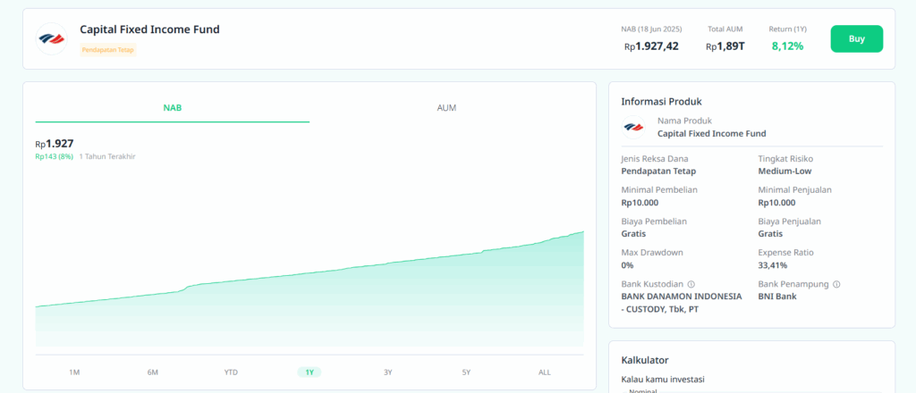Click the Minimal Pembelian label
The height and width of the screenshot is (393, 916).
(x=659, y=189)
